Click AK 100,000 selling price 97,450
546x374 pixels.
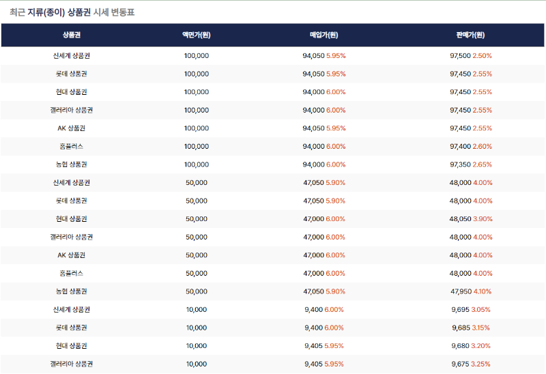(460, 128)
